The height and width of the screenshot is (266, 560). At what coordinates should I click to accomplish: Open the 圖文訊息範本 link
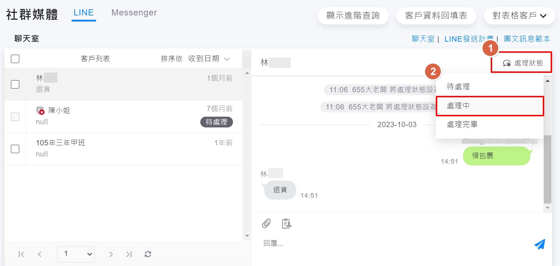[527, 39]
